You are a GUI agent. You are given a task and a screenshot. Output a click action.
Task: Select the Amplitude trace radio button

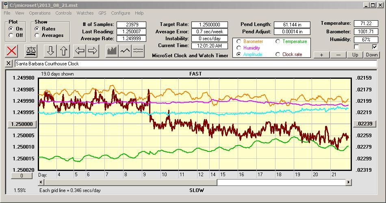click(239, 54)
